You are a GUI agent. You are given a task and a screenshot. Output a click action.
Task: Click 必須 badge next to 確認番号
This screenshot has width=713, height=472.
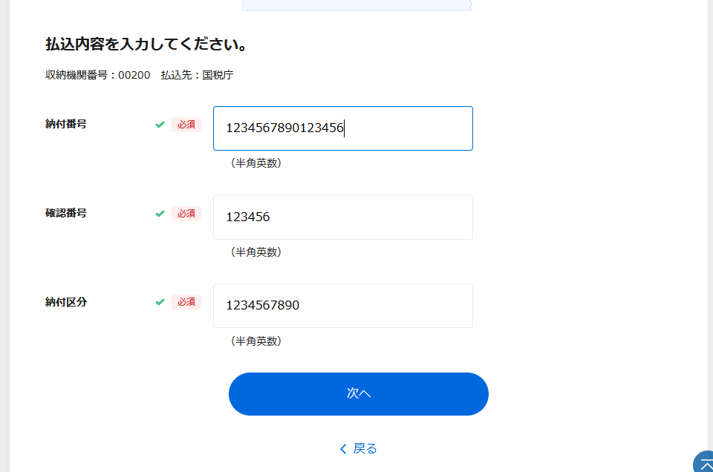186,214
